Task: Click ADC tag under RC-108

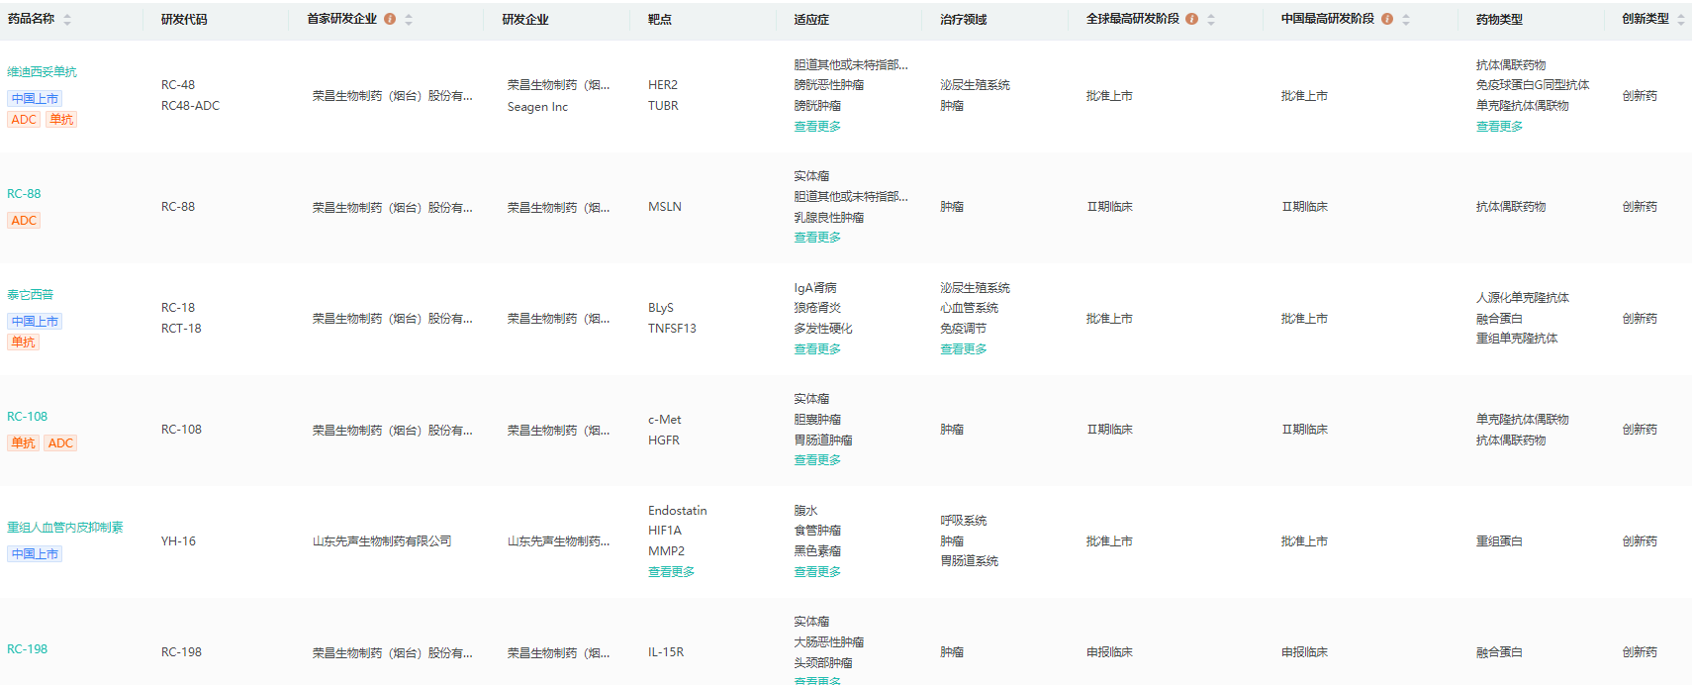Action: (x=60, y=442)
